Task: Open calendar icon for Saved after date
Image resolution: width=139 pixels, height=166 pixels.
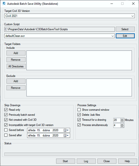Action: tap(66, 136)
